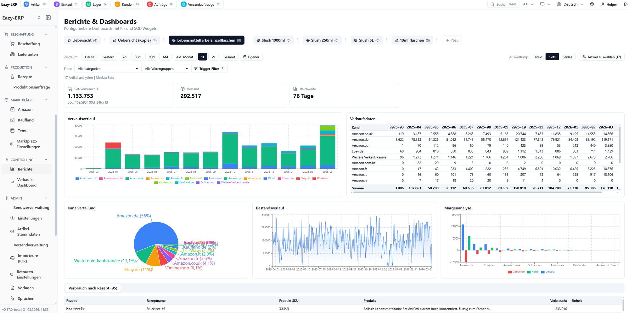Select the 2J time range

click(x=214, y=57)
